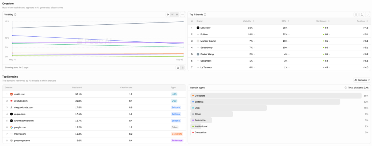Click the DeMellier brand logo icon
The height and width of the screenshot is (146, 372).
pyautogui.click(x=198, y=28)
